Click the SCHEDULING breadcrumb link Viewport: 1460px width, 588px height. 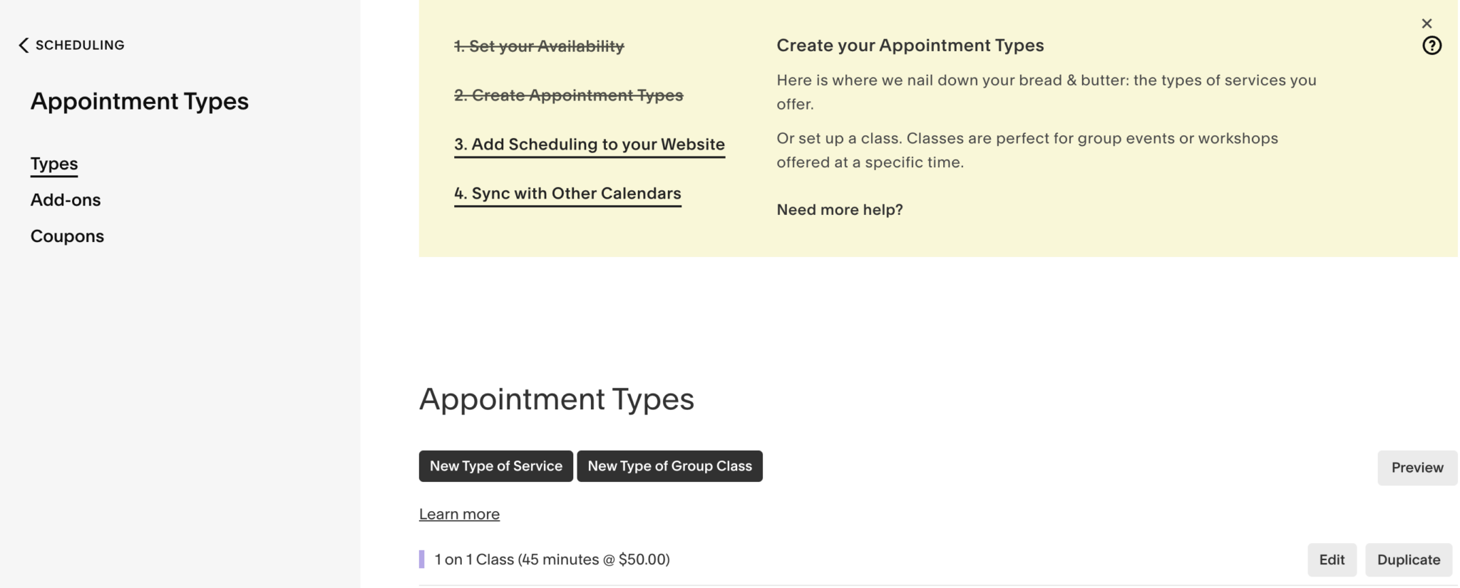(x=80, y=44)
